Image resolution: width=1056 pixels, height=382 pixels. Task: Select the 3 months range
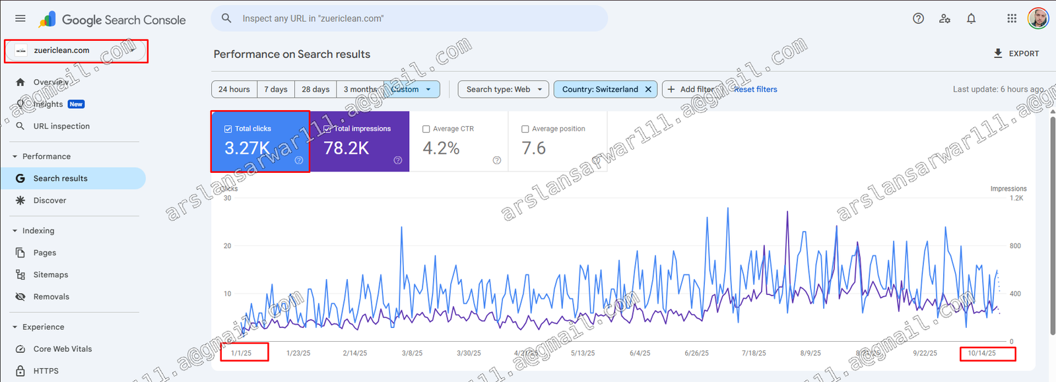[360, 89]
